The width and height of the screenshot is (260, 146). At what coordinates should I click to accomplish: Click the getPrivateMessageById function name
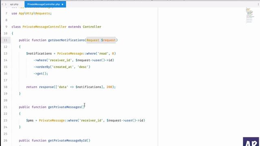pos(67,141)
